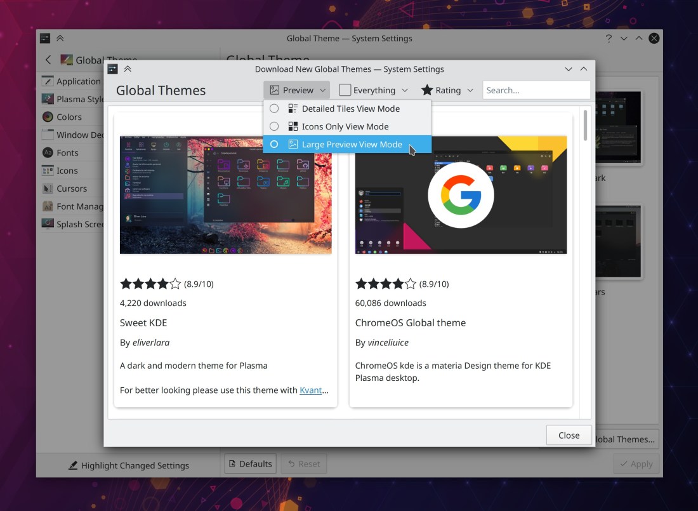Expand the Everything category filter dropdown
Screen dimensions: 698x511
(373, 90)
